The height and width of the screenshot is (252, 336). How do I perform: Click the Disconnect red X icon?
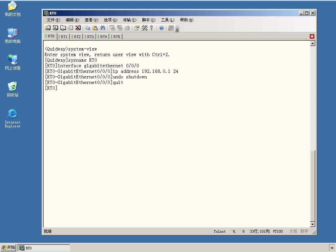78,28
